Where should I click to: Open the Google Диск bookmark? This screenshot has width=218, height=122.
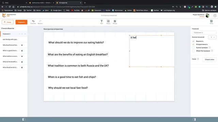pyautogui.click(x=56, y=11)
